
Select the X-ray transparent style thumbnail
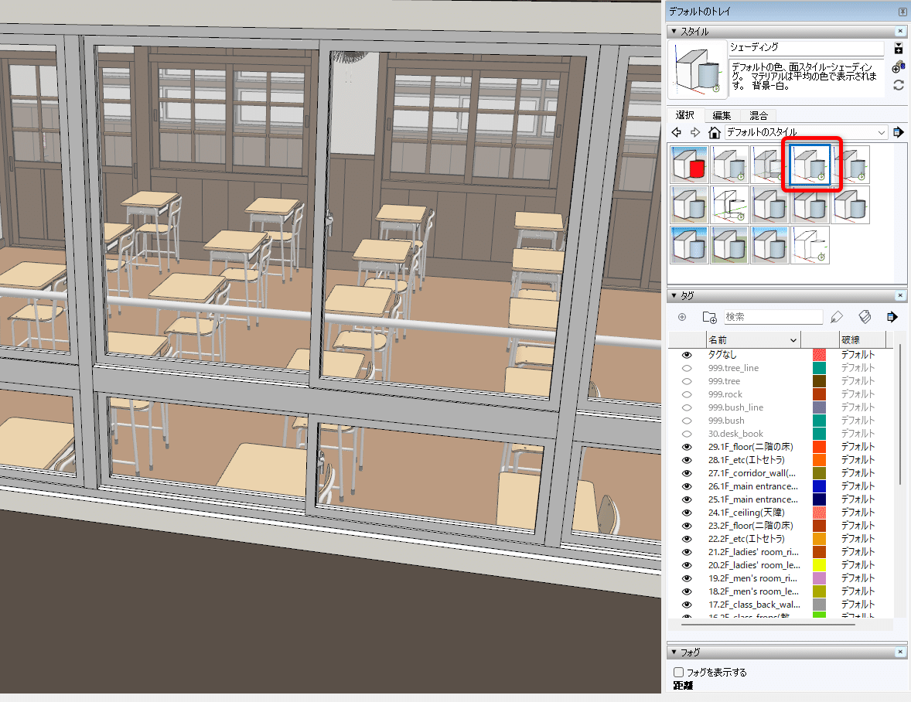click(769, 165)
